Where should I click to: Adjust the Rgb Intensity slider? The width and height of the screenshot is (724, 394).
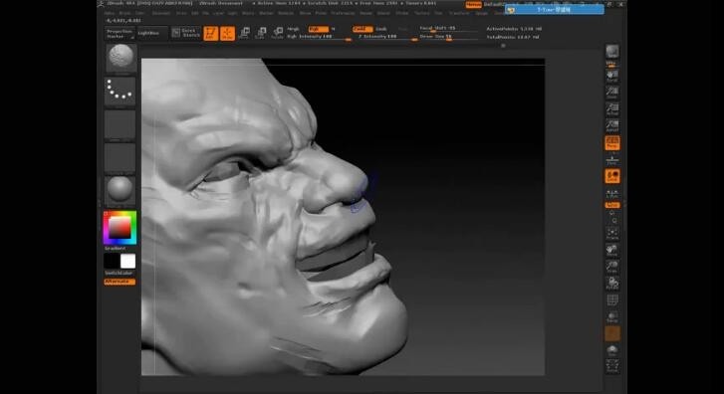(x=319, y=37)
